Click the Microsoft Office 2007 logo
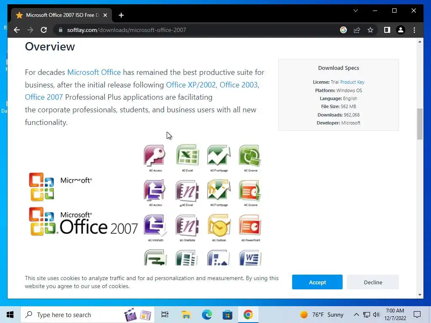Image resolution: width=431 pixels, height=323 pixels. (83, 222)
